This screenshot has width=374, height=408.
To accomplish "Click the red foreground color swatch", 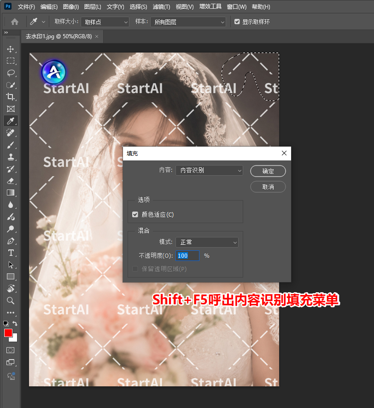I will click(x=7, y=332).
